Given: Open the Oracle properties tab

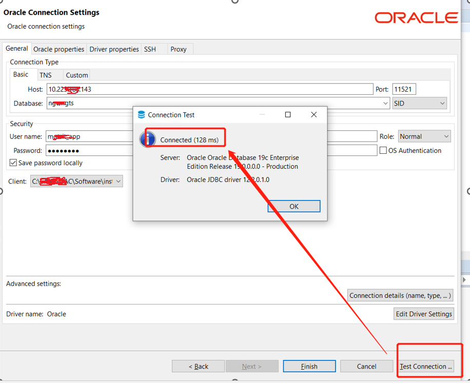Looking at the screenshot, I should [x=58, y=49].
